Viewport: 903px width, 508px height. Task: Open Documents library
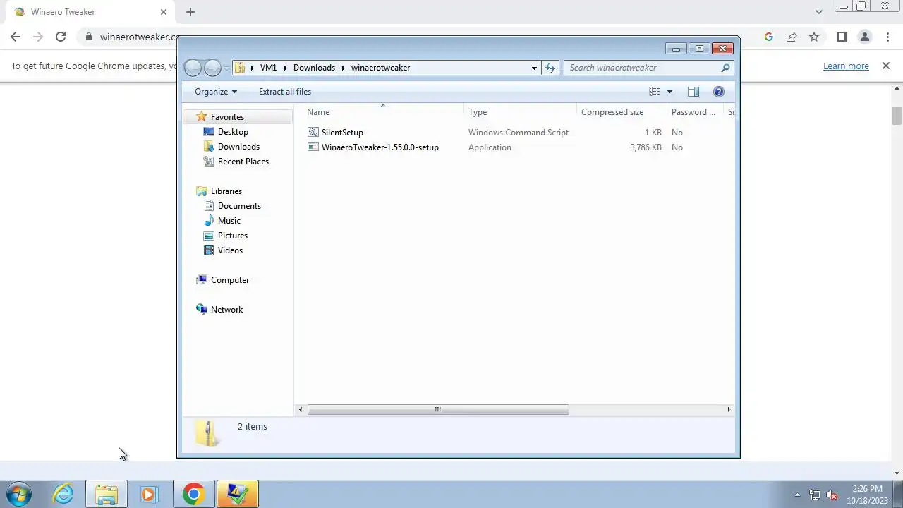[232, 206]
